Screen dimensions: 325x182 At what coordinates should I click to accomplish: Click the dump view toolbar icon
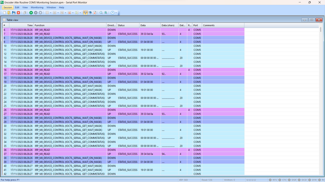(62, 13)
